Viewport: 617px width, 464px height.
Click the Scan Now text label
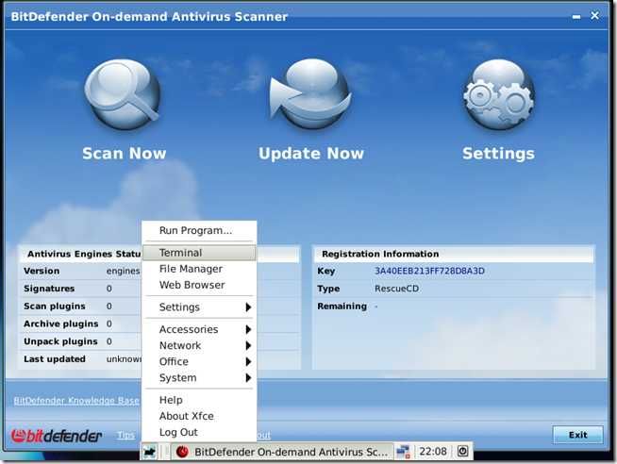click(x=124, y=154)
